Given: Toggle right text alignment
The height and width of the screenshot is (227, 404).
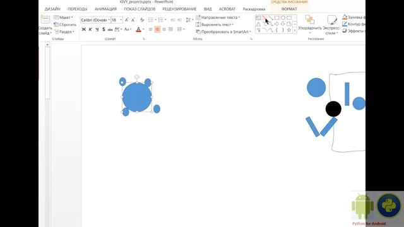Looking at the screenshot, I should [x=164, y=30].
